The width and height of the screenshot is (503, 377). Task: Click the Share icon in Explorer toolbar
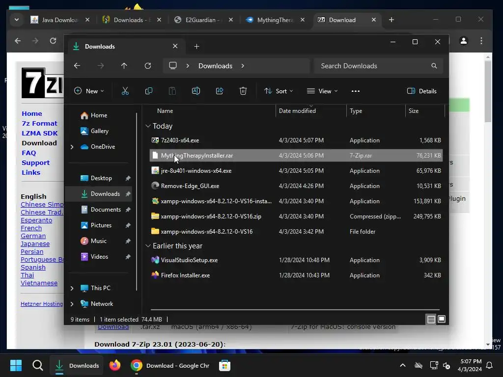[220, 91]
